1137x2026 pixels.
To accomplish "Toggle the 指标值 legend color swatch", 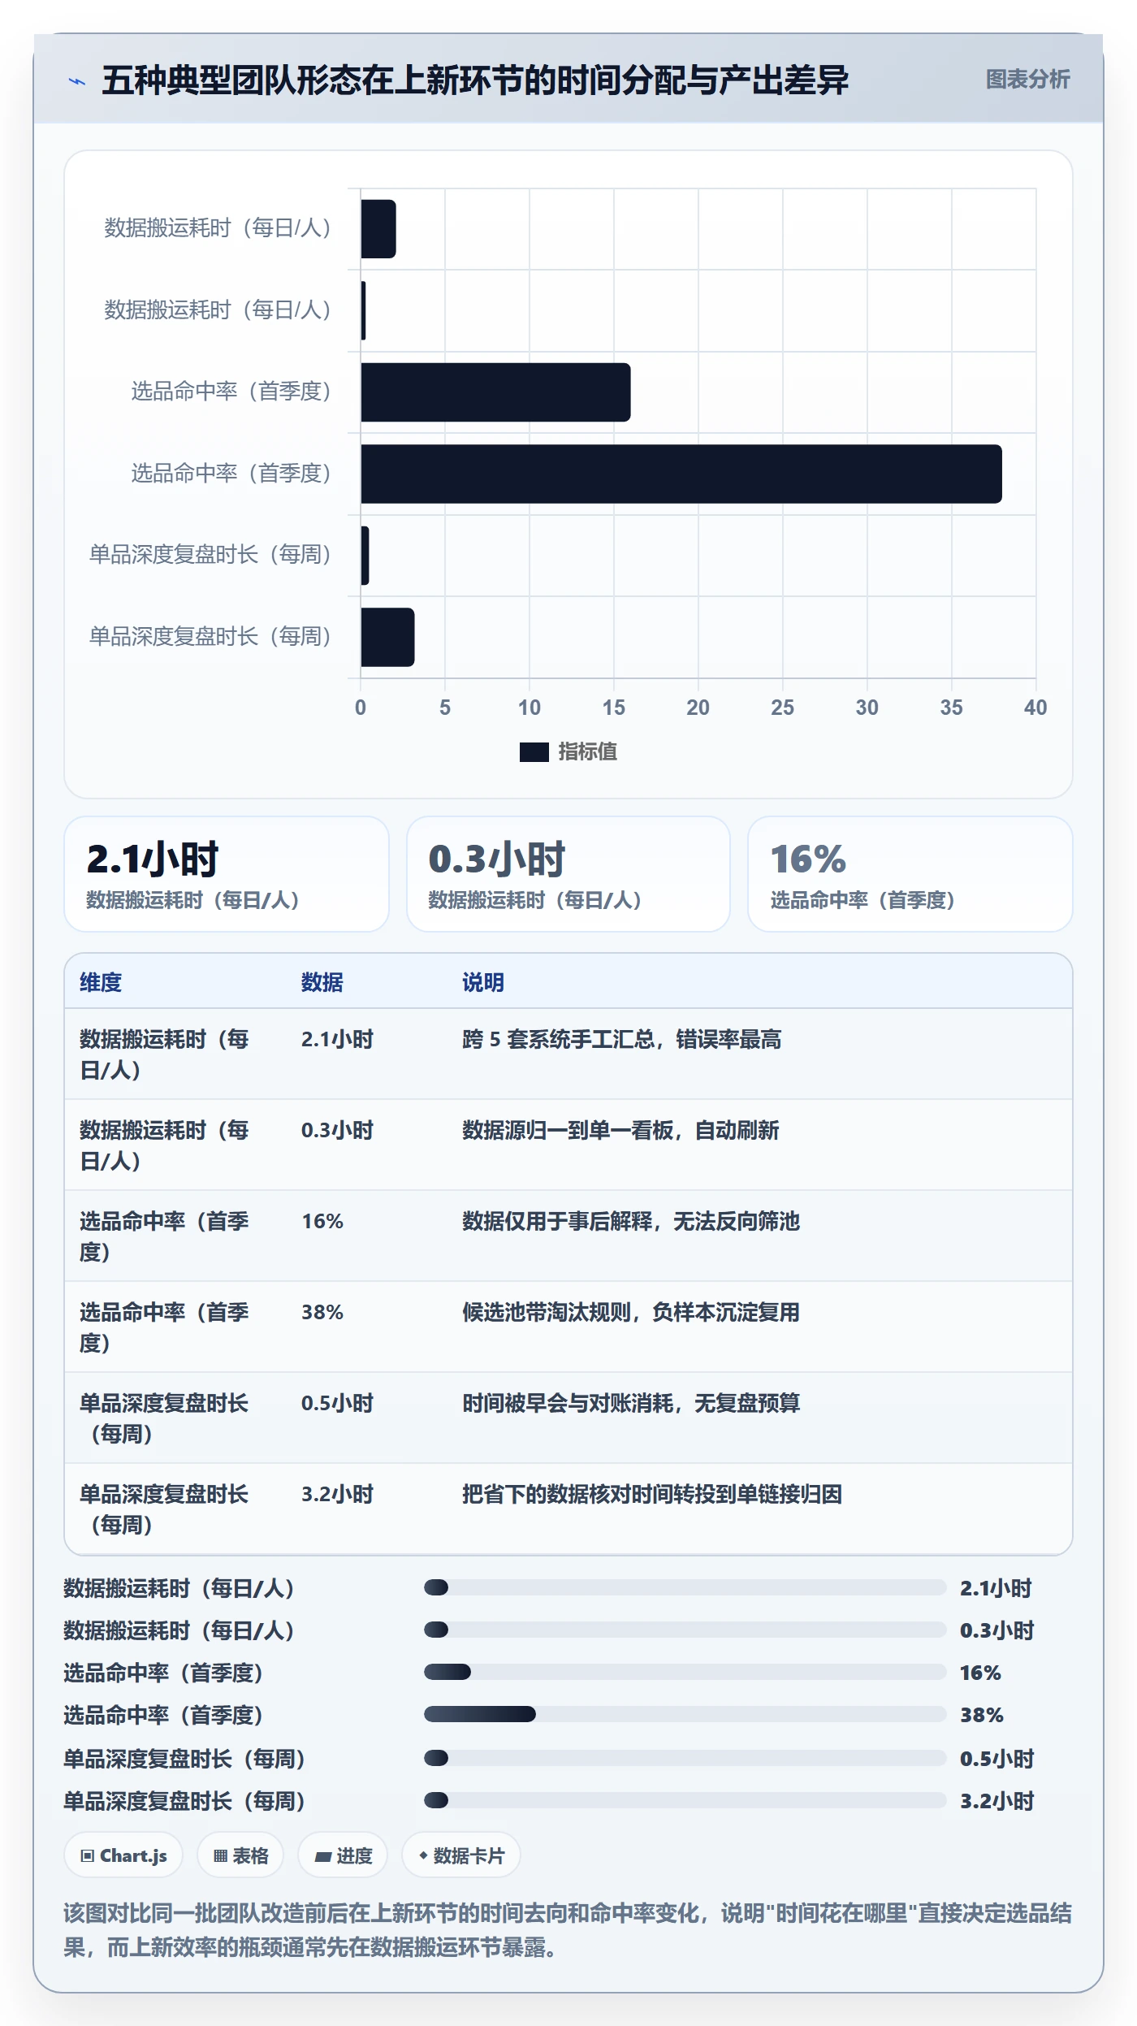I will click(534, 752).
